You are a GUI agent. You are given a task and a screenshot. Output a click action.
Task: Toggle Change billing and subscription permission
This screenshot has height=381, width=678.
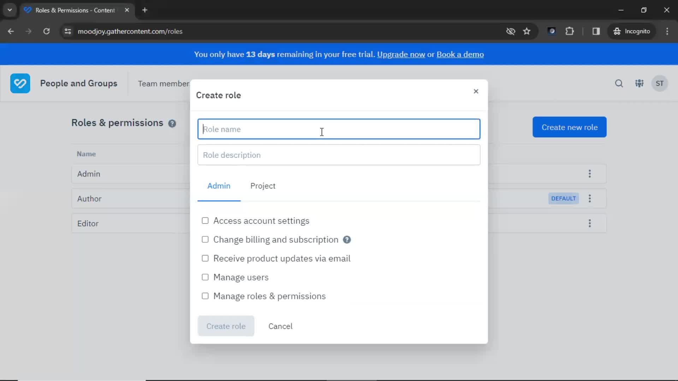click(x=205, y=240)
